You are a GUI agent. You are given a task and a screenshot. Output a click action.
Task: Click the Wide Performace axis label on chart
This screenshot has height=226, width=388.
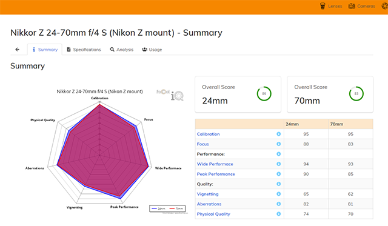169,168
